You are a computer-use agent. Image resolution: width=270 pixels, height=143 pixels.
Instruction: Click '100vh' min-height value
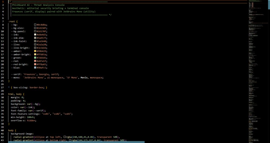(x=30, y=117)
